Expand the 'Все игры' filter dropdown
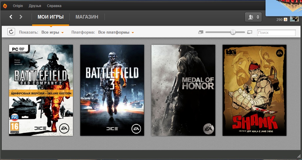302x160 pixels. tap(53, 32)
